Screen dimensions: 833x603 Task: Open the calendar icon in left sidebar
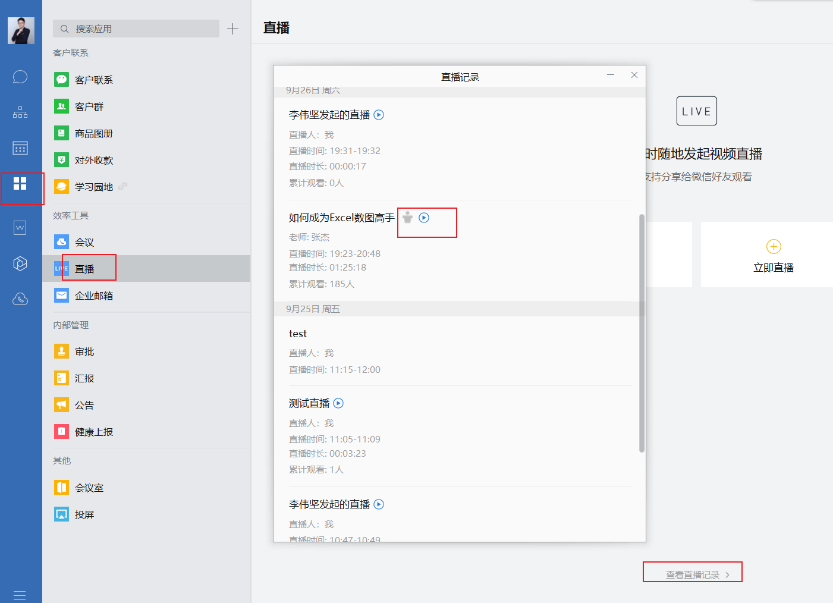click(20, 148)
